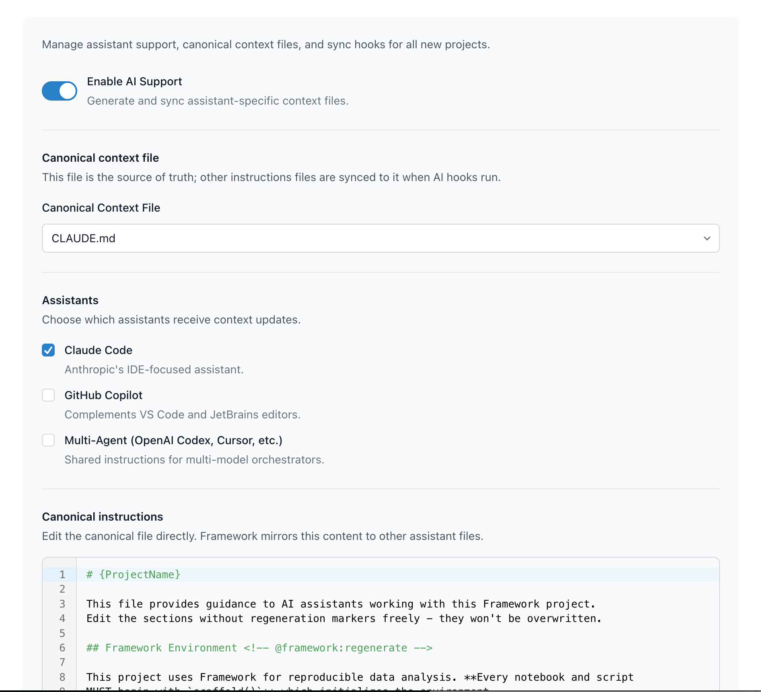Viewport: 761px width, 692px height.
Task: Click the GitHub Copilot label text
Action: (103, 395)
